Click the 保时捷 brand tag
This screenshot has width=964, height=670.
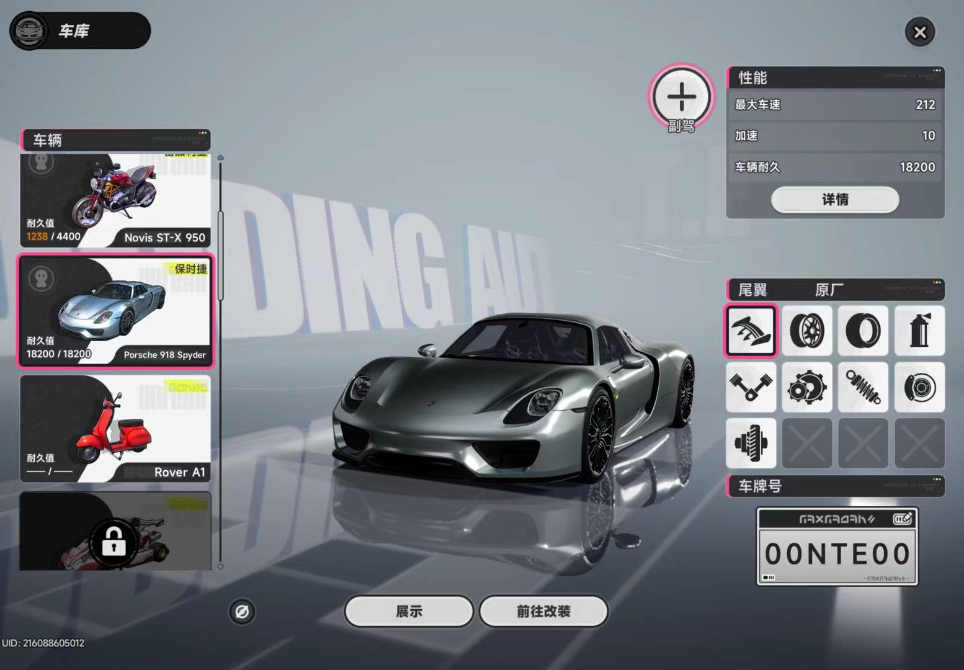(190, 269)
